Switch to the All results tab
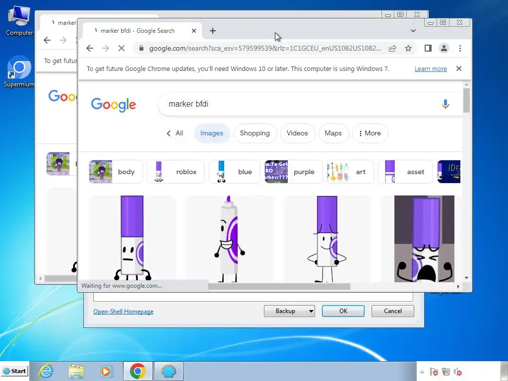Image resolution: width=508 pixels, height=381 pixels. pyautogui.click(x=175, y=133)
